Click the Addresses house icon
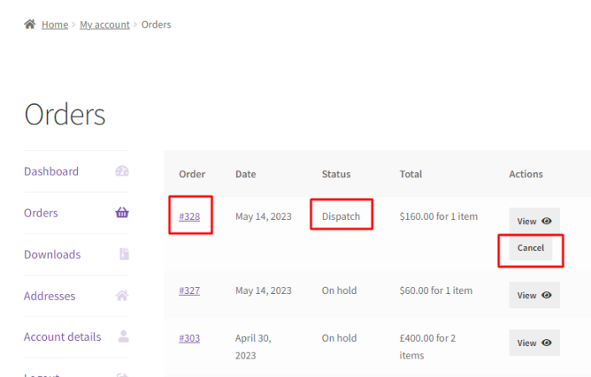Image resolution: width=591 pixels, height=377 pixels. pos(122,296)
